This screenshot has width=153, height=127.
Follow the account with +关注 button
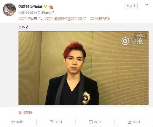point(131,6)
